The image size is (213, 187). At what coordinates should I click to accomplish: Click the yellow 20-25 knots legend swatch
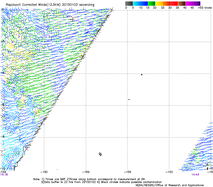pyautogui.click(x=159, y=3)
